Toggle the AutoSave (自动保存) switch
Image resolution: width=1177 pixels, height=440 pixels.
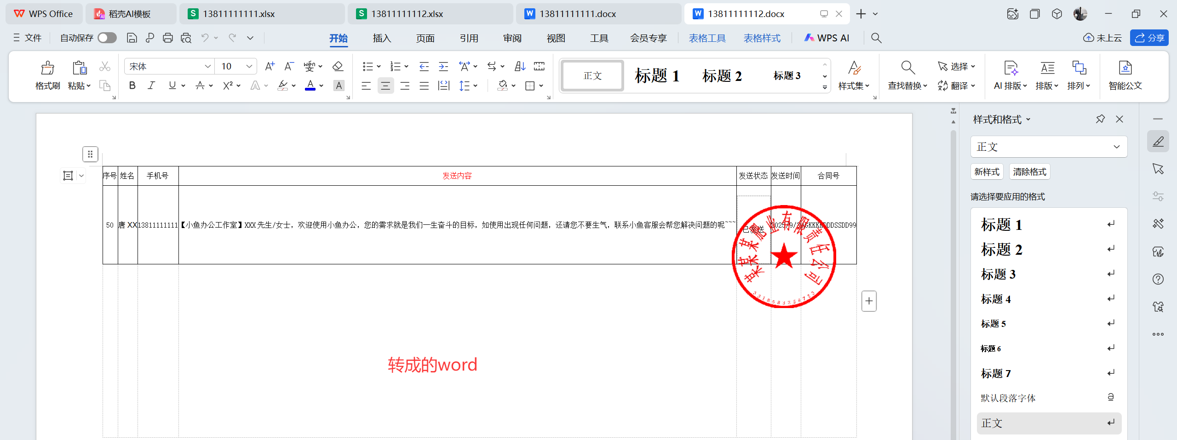107,38
